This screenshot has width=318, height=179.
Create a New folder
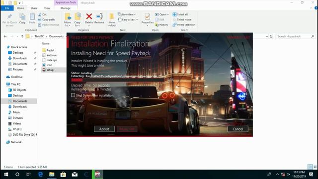(x=112, y=20)
